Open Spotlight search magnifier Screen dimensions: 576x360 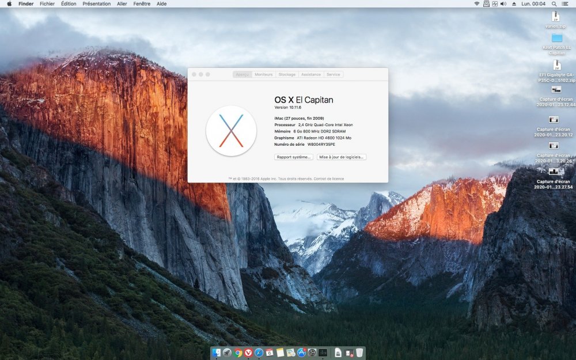pyautogui.click(x=554, y=3)
